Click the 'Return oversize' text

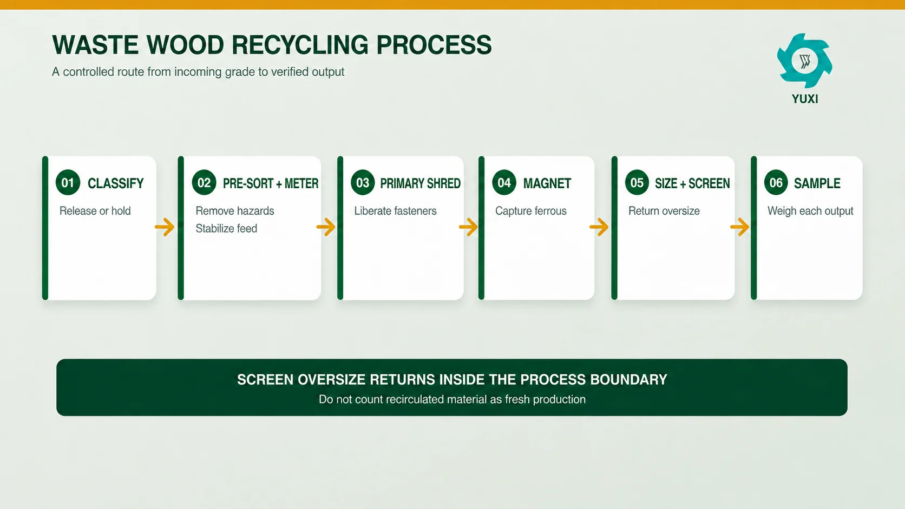tap(664, 211)
